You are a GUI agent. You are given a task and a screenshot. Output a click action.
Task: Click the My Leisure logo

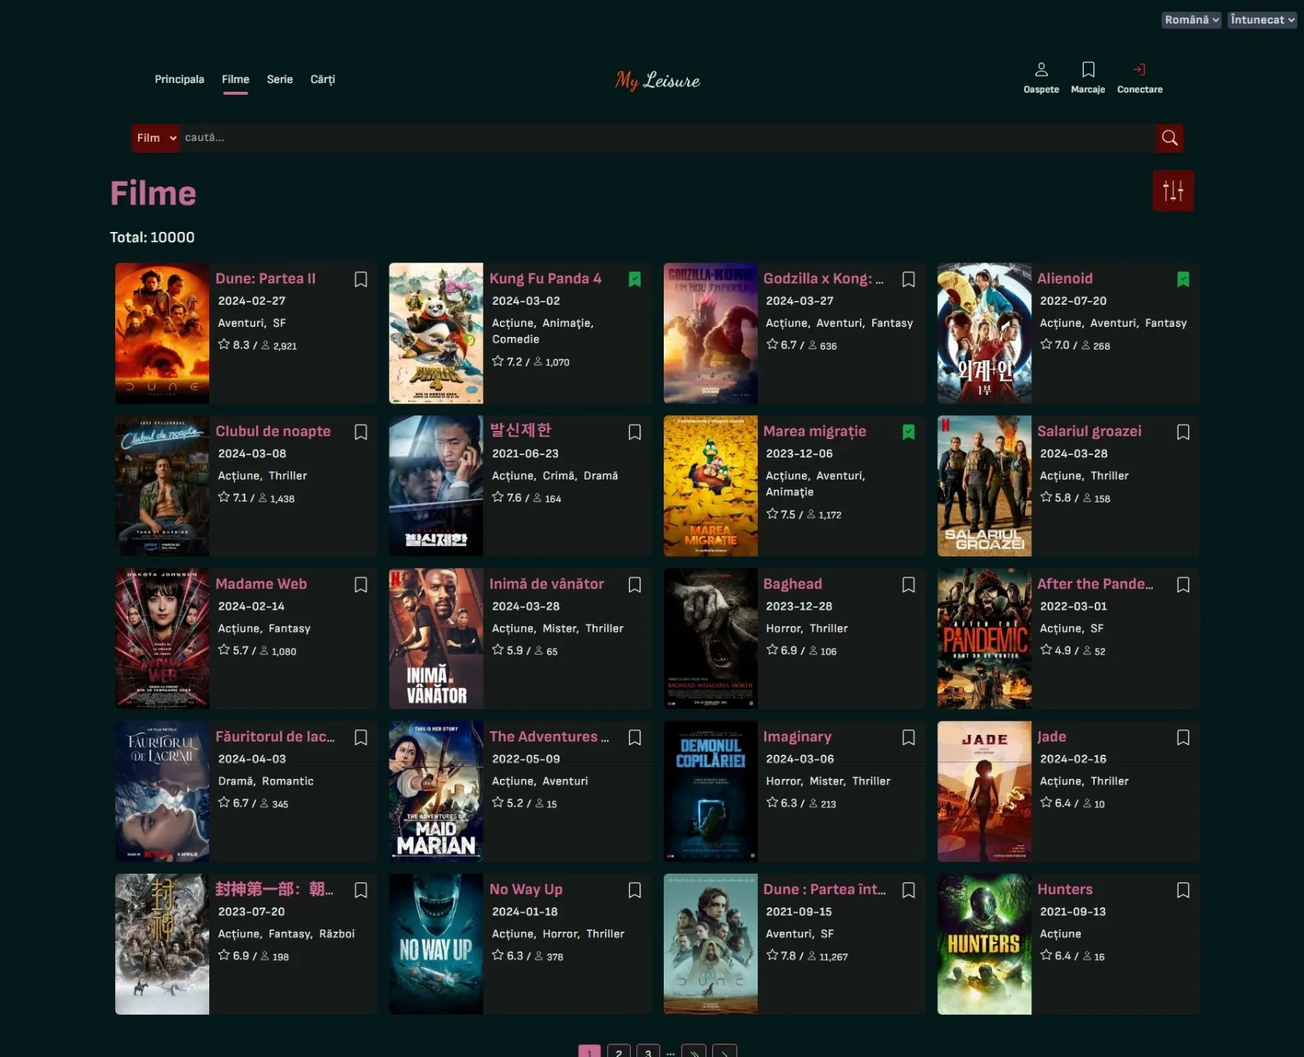coord(657,80)
